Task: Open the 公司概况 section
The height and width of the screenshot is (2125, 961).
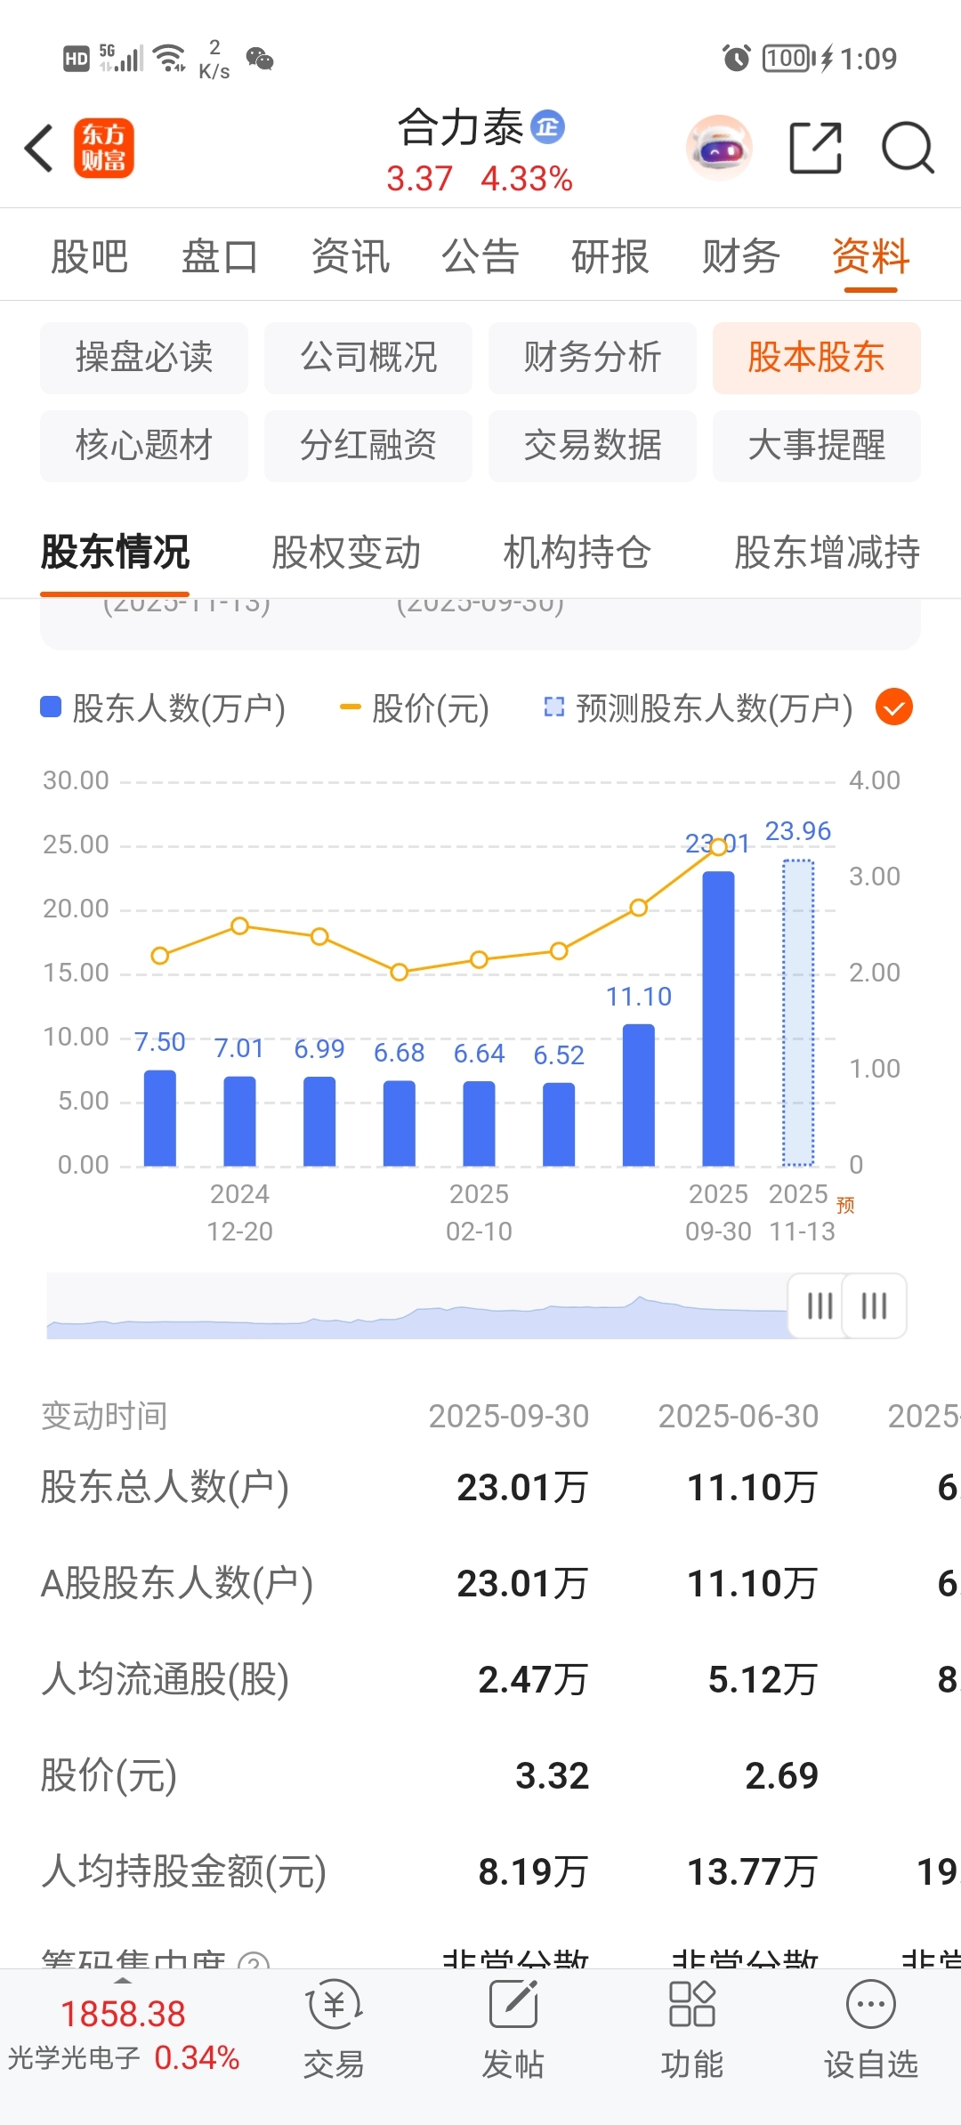Action: pos(368,358)
